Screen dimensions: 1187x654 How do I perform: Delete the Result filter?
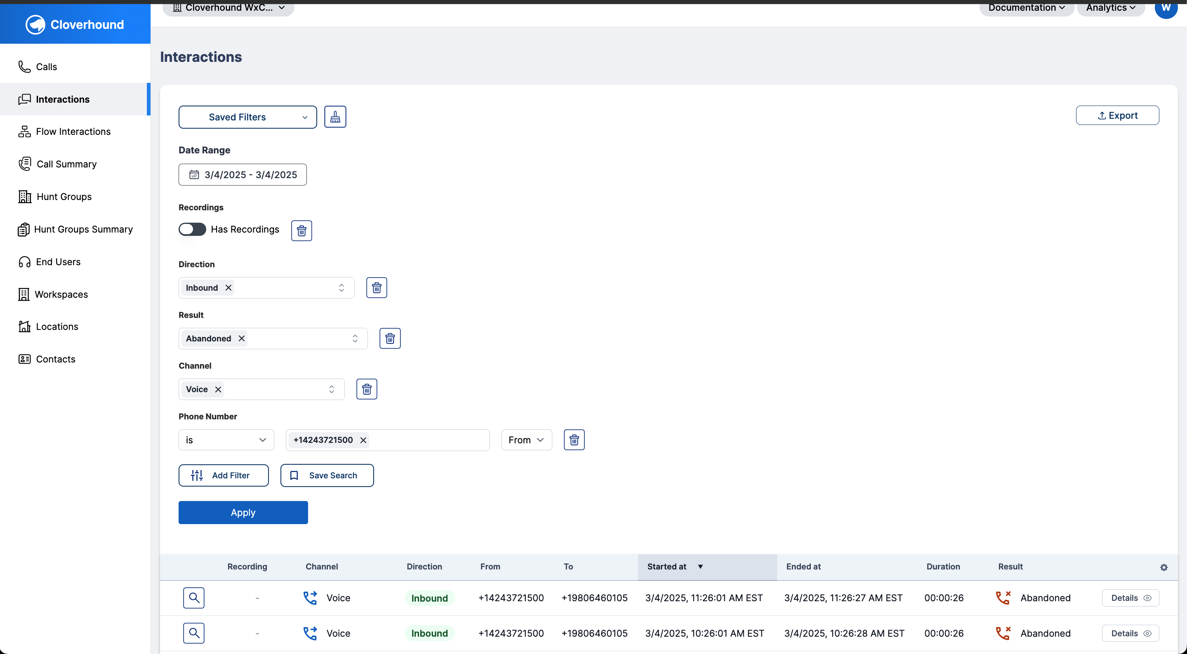coord(390,339)
